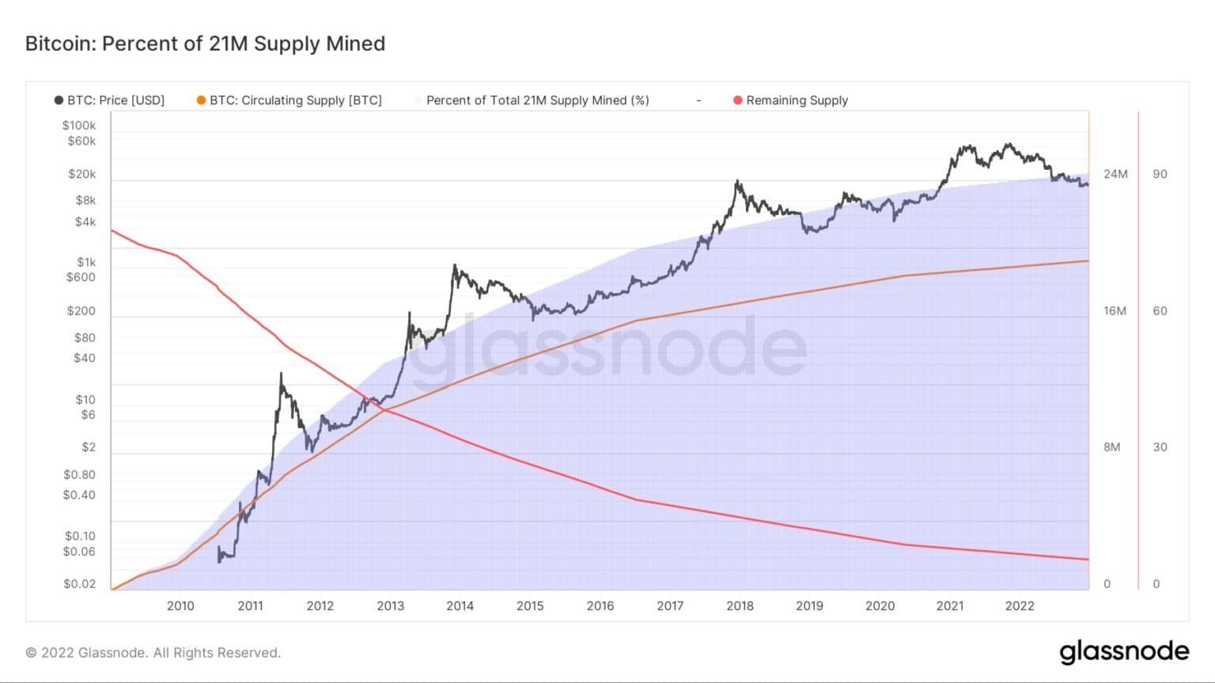Click the copyright Glassnode footer text
Image resolution: width=1215 pixels, height=683 pixels.
click(x=153, y=653)
